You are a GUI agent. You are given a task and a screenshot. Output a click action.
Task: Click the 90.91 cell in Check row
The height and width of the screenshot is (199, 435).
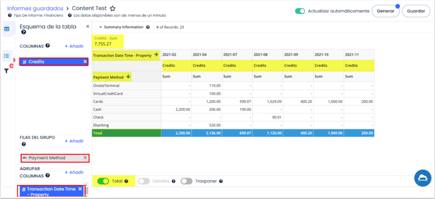(x=268, y=117)
